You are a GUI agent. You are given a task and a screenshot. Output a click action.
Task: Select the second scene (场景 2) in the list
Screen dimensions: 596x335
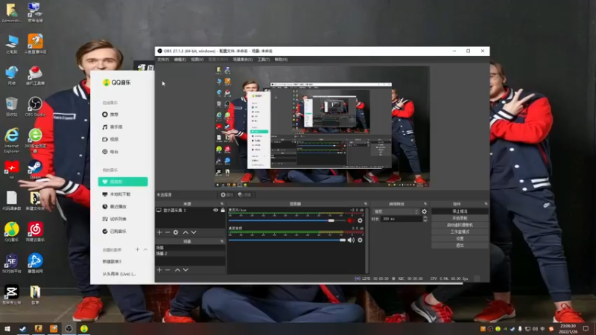pos(190,253)
